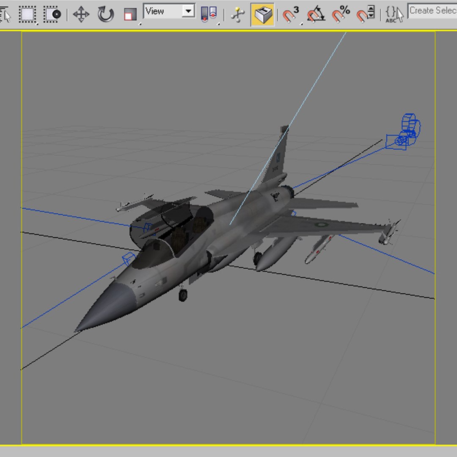Activate Select and Rotate tool
Image resolution: width=457 pixels, height=457 pixels.
point(105,14)
